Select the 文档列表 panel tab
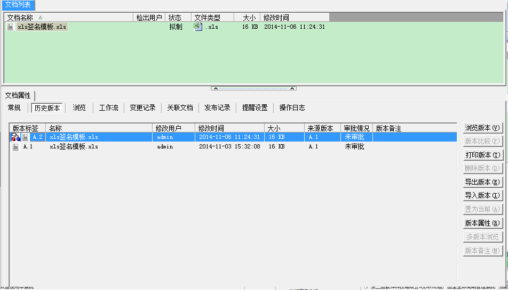The width and height of the screenshot is (508, 290). tap(19, 5)
